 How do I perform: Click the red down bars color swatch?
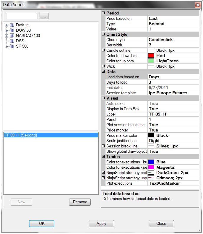pos(151,56)
